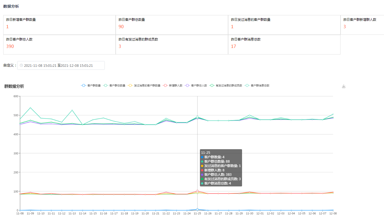Click the 11-09 peak point on top line
Screen dimensions: 384x219
(x=30, y=108)
